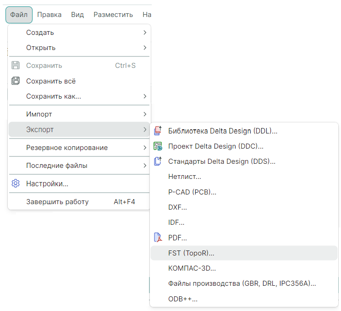The height and width of the screenshot is (311, 341).
Task: Export to КОМПАС-3D
Action: coord(192,268)
